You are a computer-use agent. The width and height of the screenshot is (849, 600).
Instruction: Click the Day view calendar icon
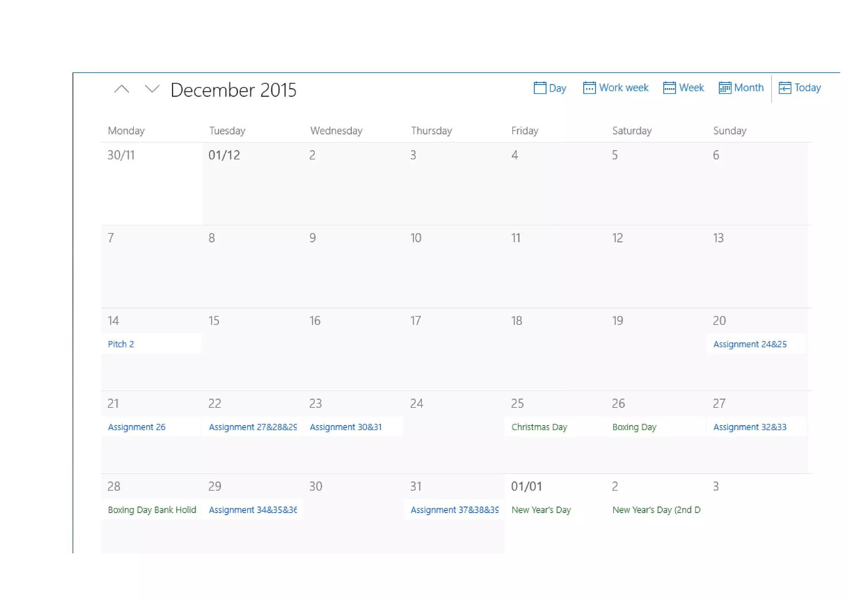539,88
